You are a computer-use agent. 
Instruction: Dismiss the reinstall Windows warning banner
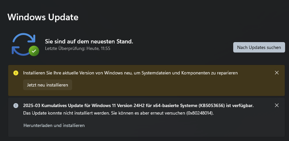click(x=277, y=73)
